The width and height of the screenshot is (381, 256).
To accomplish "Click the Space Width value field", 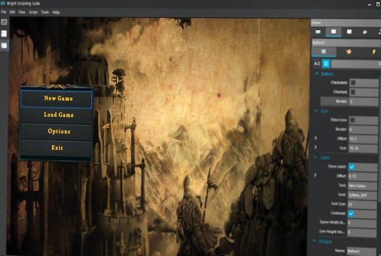I will click(x=361, y=223).
